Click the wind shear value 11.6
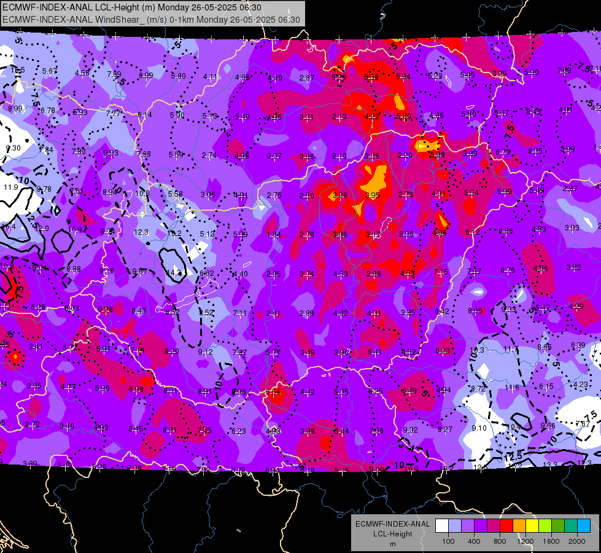 512,388
